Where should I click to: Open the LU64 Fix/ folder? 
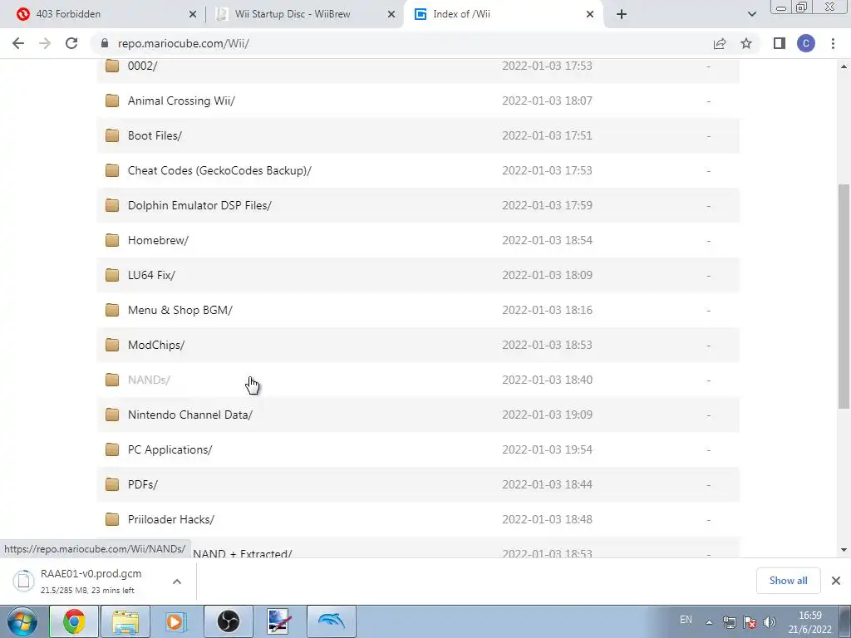151,275
